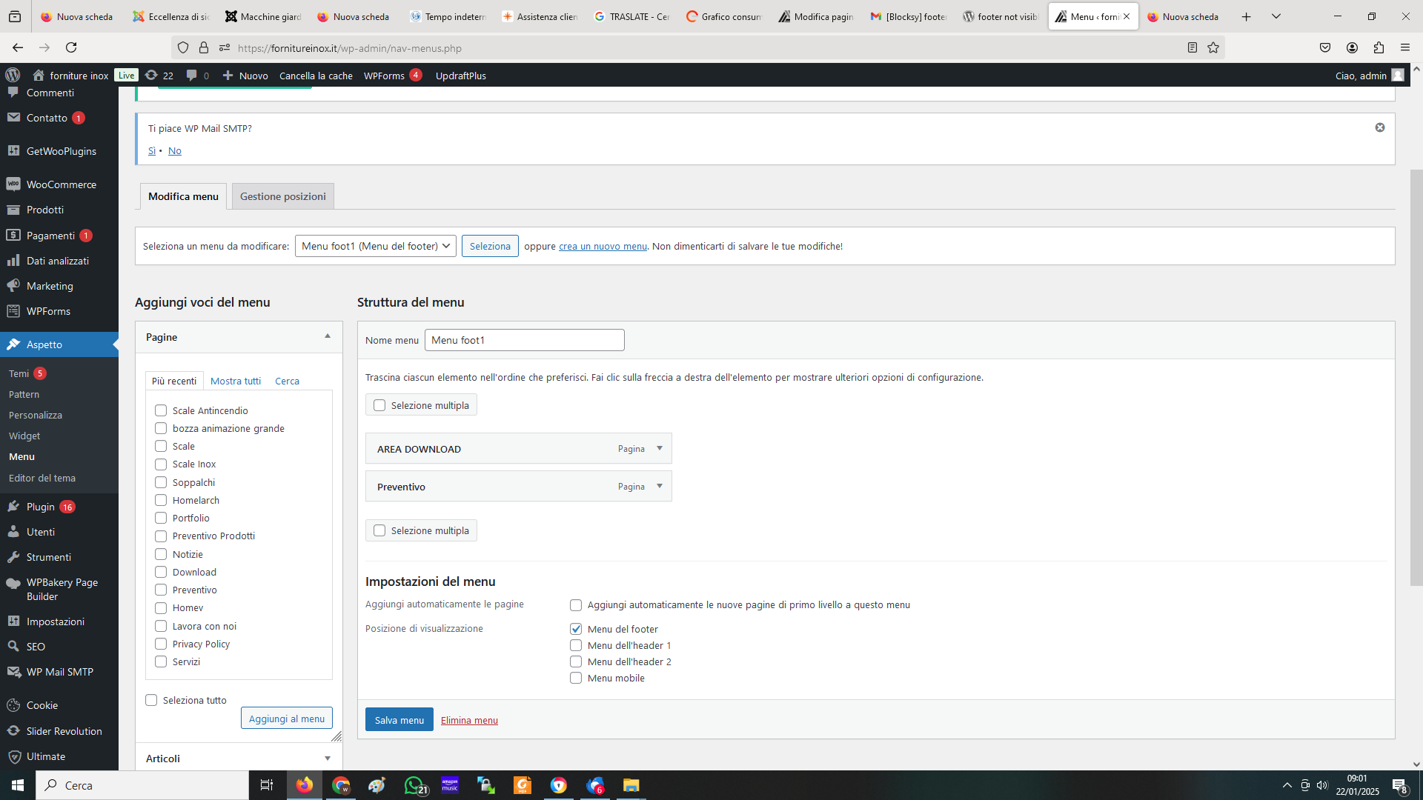Viewport: 1423px width, 800px height.
Task: Open the WordPress logo menu
Action: 13,75
